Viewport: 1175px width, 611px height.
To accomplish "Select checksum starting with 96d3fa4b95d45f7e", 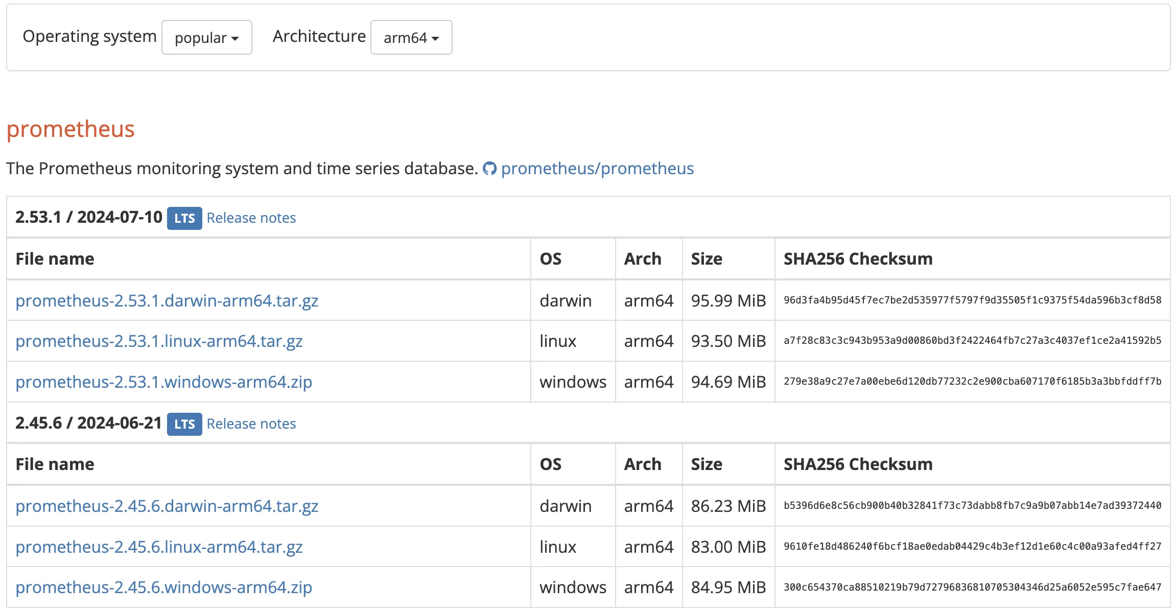I will point(973,300).
